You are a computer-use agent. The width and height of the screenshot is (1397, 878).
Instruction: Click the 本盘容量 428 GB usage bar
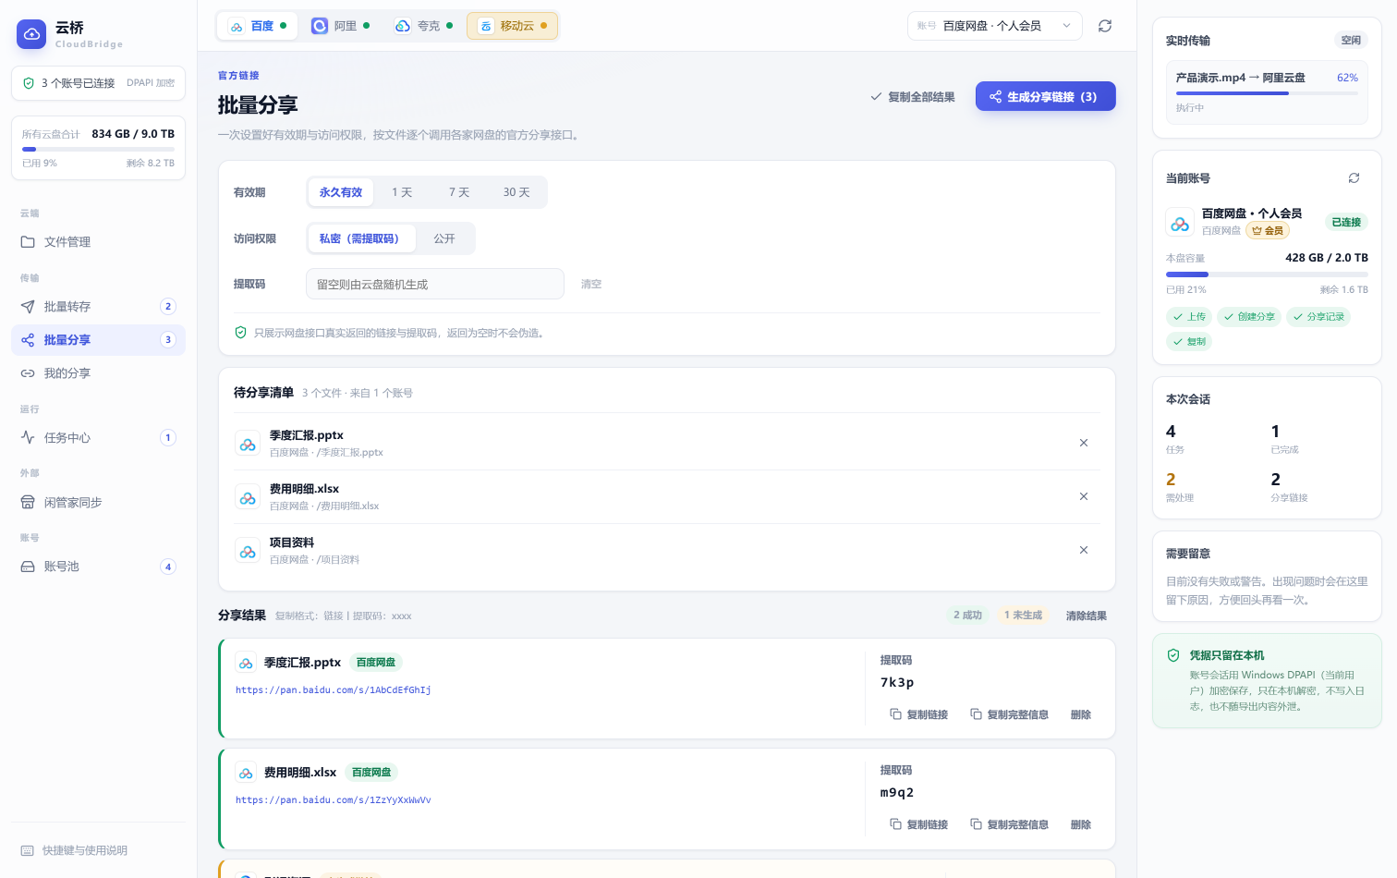pyautogui.click(x=1267, y=274)
